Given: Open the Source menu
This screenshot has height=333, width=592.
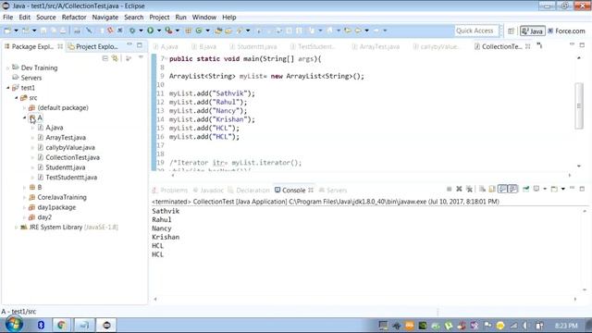Looking at the screenshot, I should (x=45, y=18).
